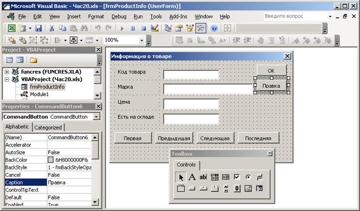Select the Caption property row

[48, 182]
